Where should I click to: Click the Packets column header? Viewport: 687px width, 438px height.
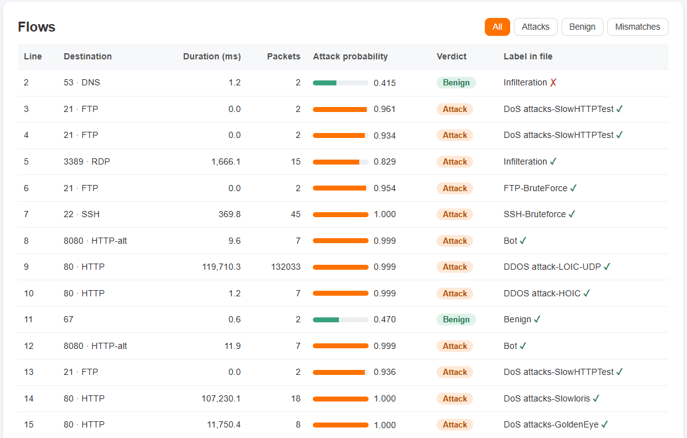[283, 56]
